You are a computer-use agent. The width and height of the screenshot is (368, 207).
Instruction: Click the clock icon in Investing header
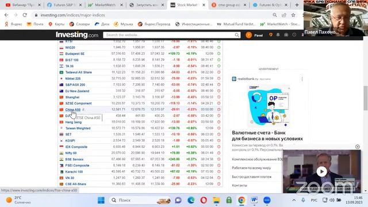(294, 34)
